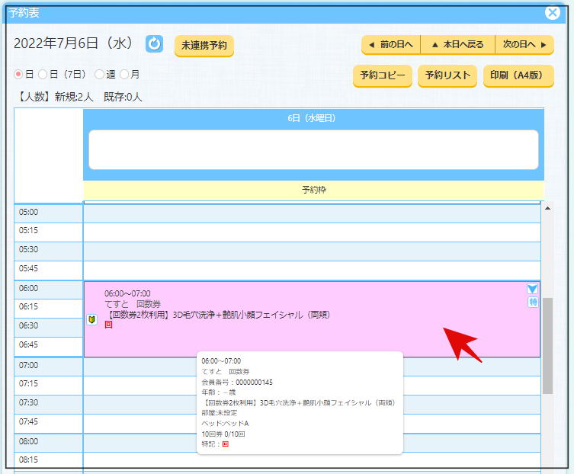This screenshot has width=574, height=474.
Task: Click the blue refresh icon beside the date
Action: (154, 44)
